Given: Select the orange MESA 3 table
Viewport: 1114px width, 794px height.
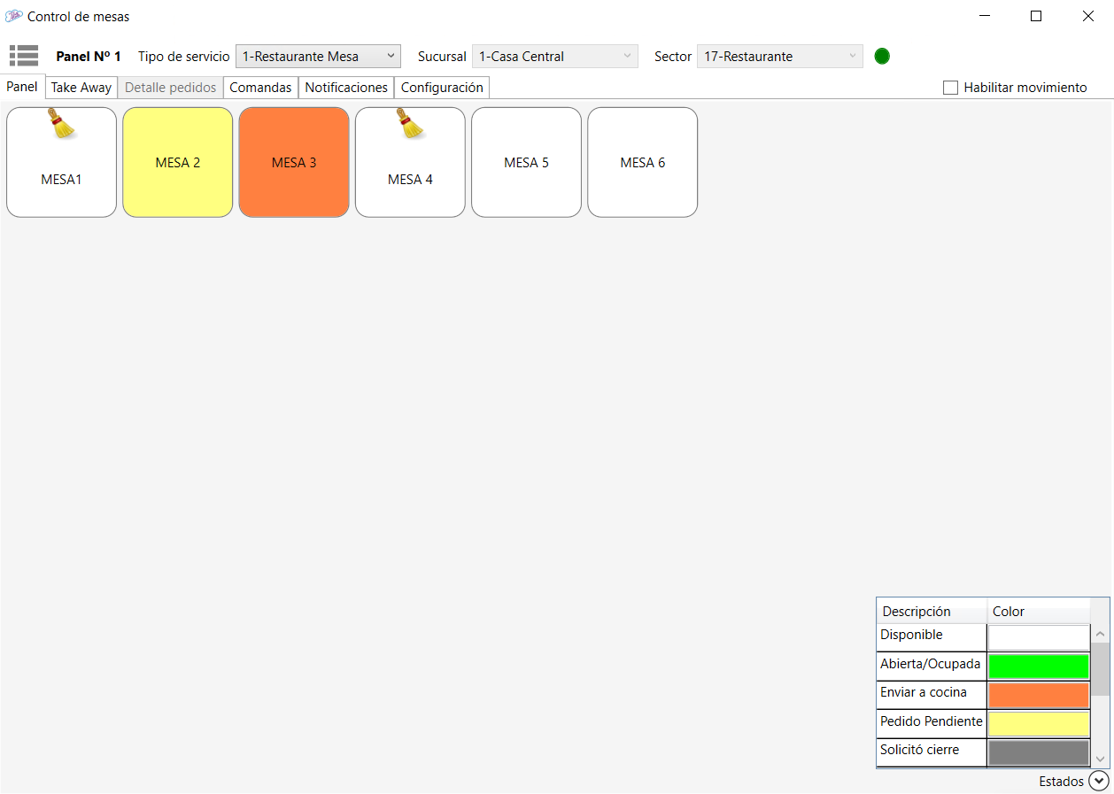Looking at the screenshot, I should pyautogui.click(x=294, y=163).
